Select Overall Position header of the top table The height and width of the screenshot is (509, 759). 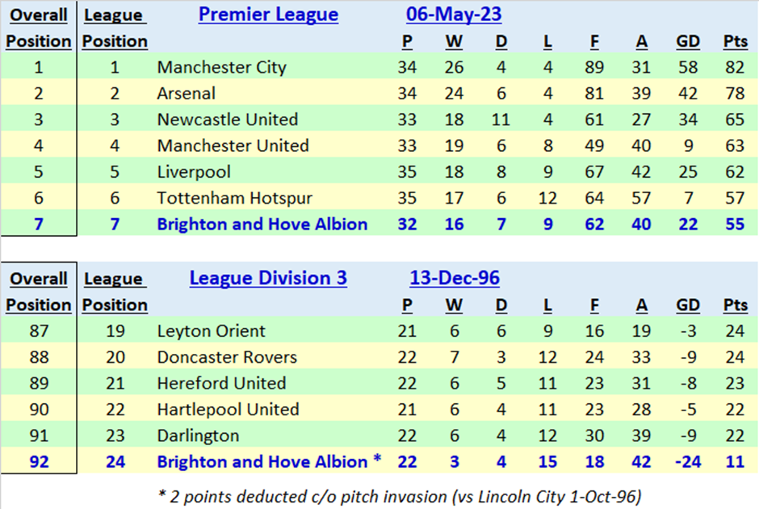(39, 28)
